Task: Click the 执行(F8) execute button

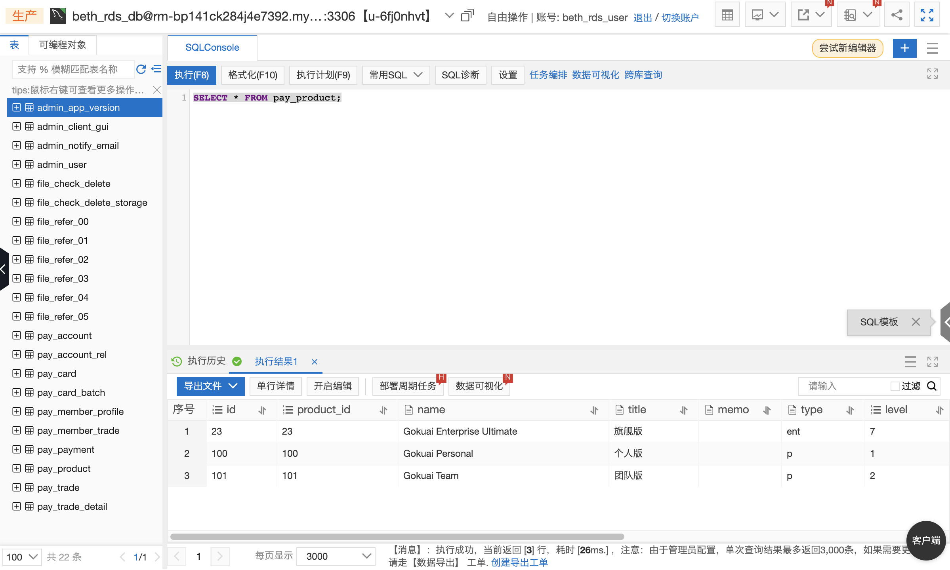Action: tap(191, 75)
